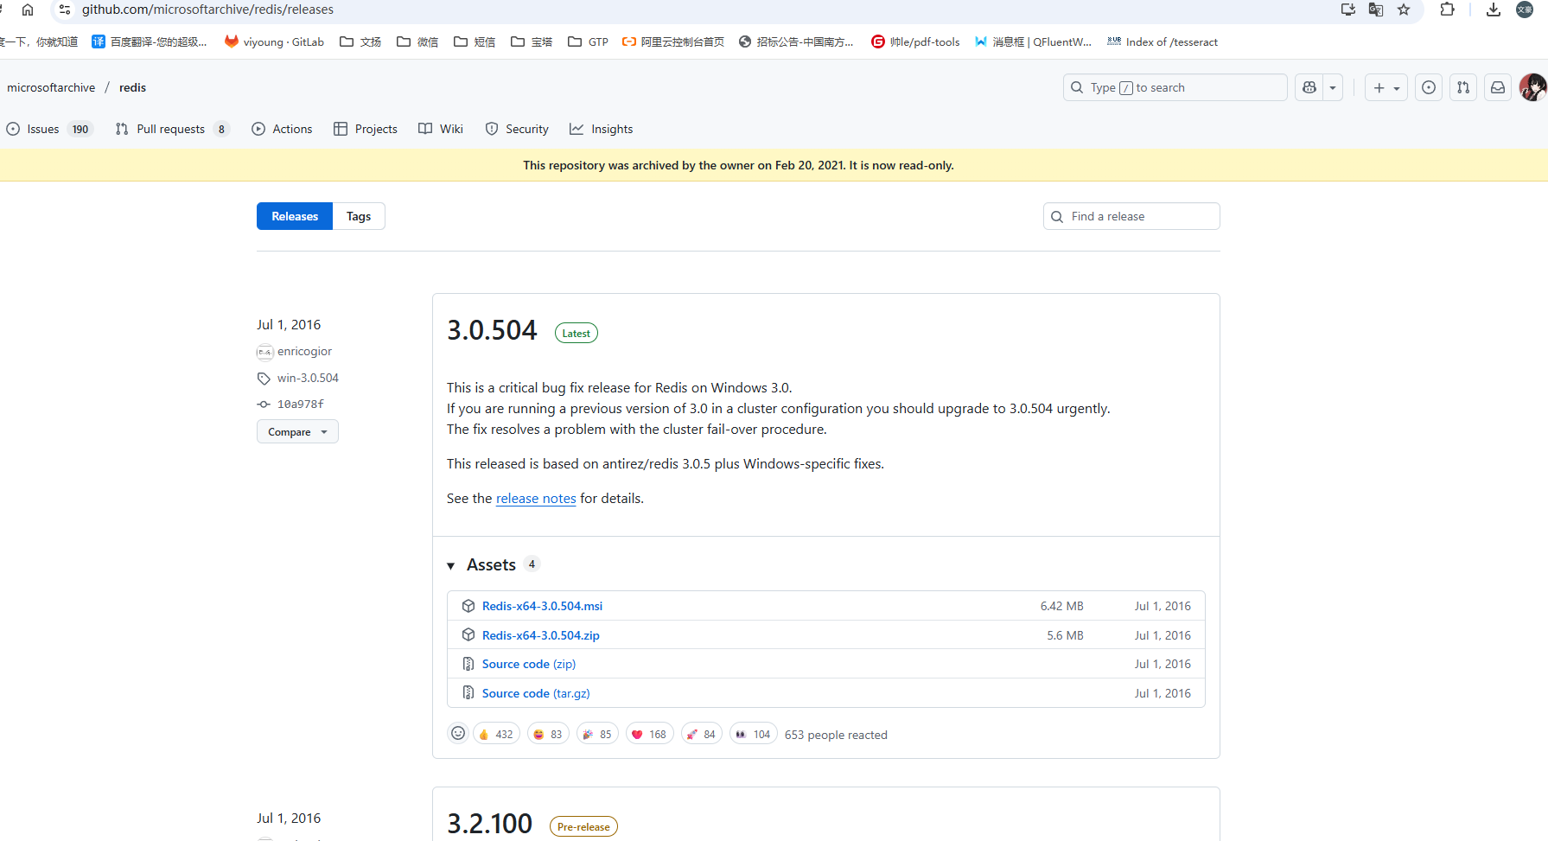Open commit 10a978f
This screenshot has height=841, width=1548.
point(301,404)
